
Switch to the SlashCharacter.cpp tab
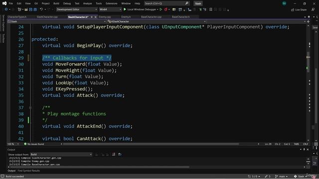click(x=47, y=17)
